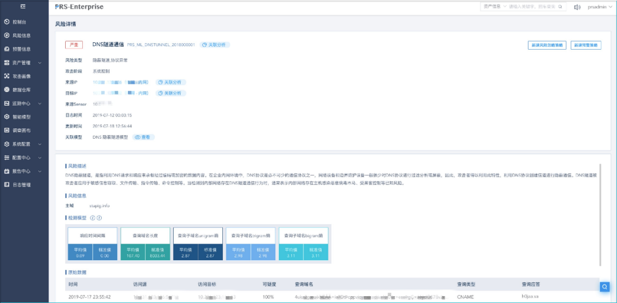Click the red 严重 severity tag
The image size is (617, 303).
click(x=74, y=45)
